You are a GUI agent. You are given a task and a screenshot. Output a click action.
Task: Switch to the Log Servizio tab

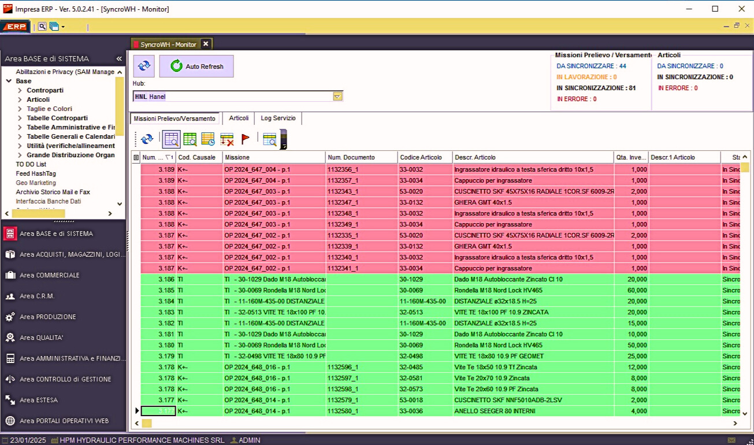click(278, 118)
